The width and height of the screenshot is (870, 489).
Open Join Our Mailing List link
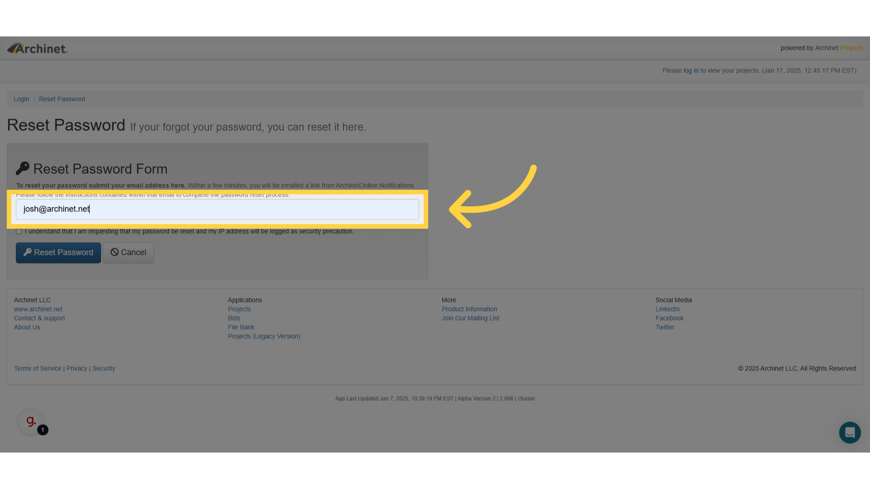(x=470, y=318)
